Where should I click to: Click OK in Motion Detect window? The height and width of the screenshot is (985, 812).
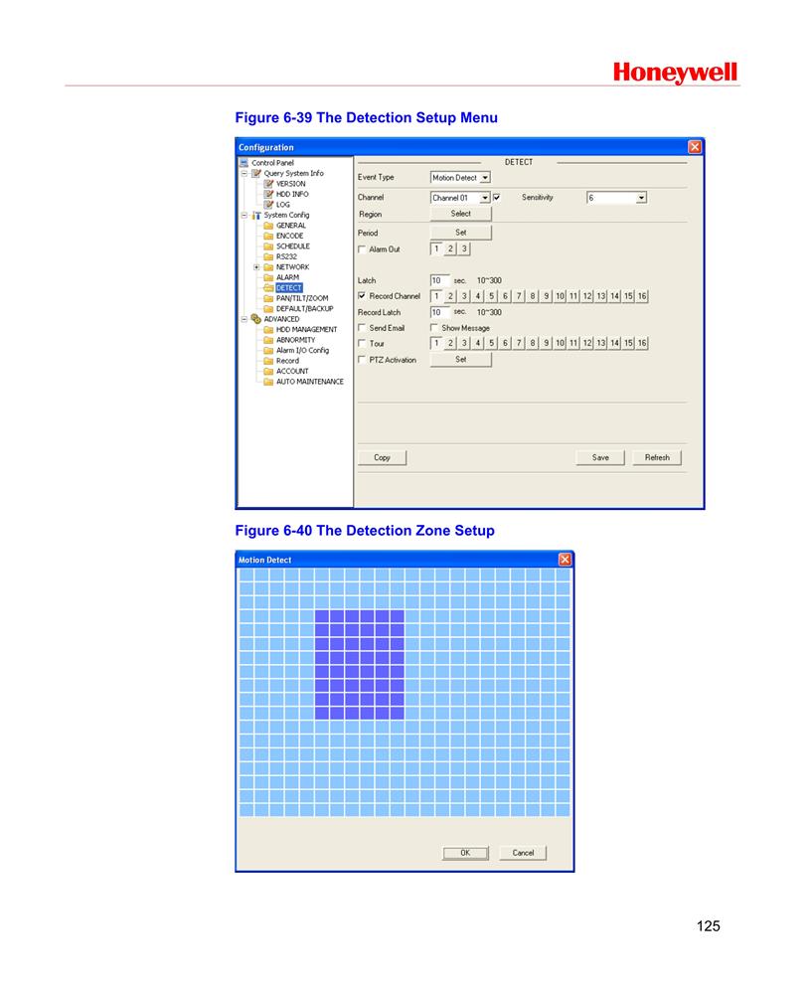465,853
